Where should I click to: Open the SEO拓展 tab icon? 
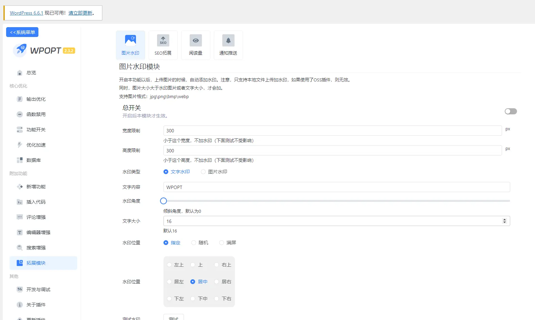tap(163, 40)
